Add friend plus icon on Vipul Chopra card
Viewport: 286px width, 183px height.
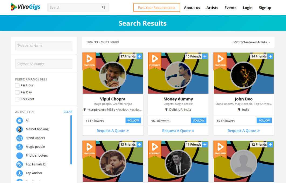(x=139, y=56)
